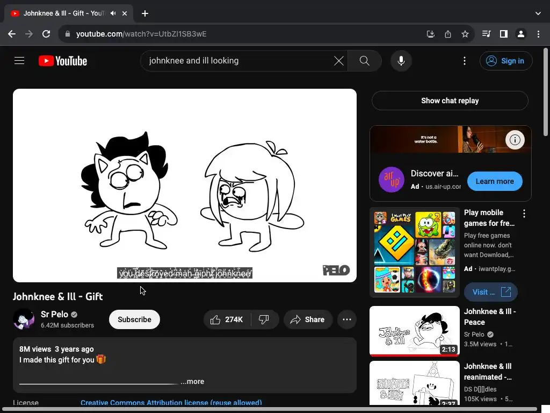
Task: Expand the tab search chevron
Action: point(538,13)
